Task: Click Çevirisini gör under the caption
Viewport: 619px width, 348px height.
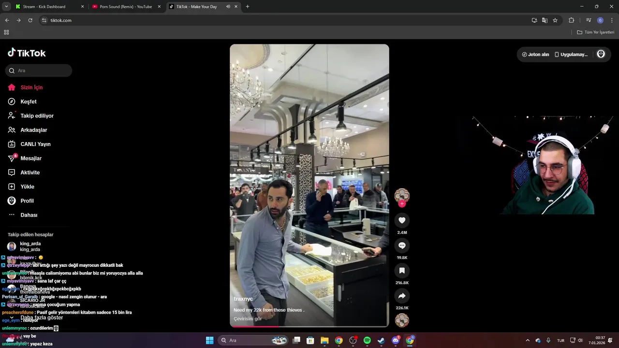Action: (x=248, y=319)
